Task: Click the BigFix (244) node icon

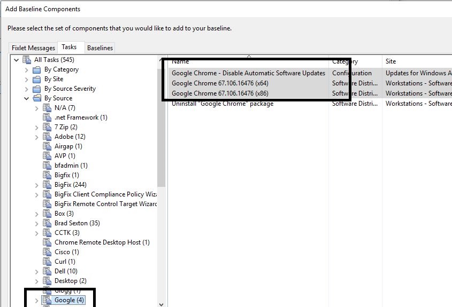Action: pyautogui.click(x=47, y=185)
